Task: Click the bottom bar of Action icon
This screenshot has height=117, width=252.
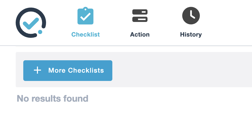Action: tap(140, 19)
